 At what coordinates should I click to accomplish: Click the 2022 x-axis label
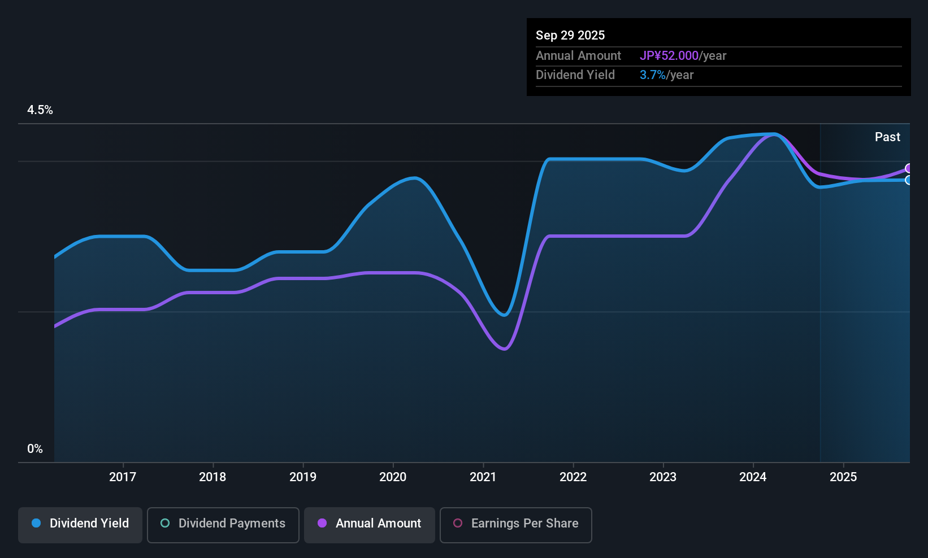click(x=573, y=477)
